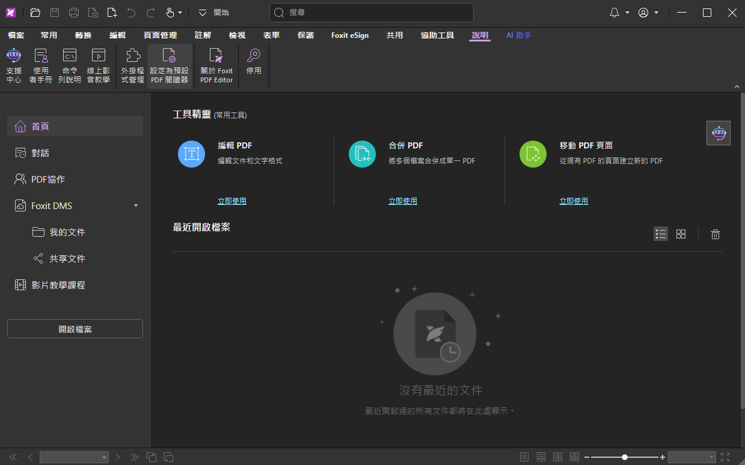745x465 pixels.
Task: Switch recent files to list view
Action: point(661,234)
